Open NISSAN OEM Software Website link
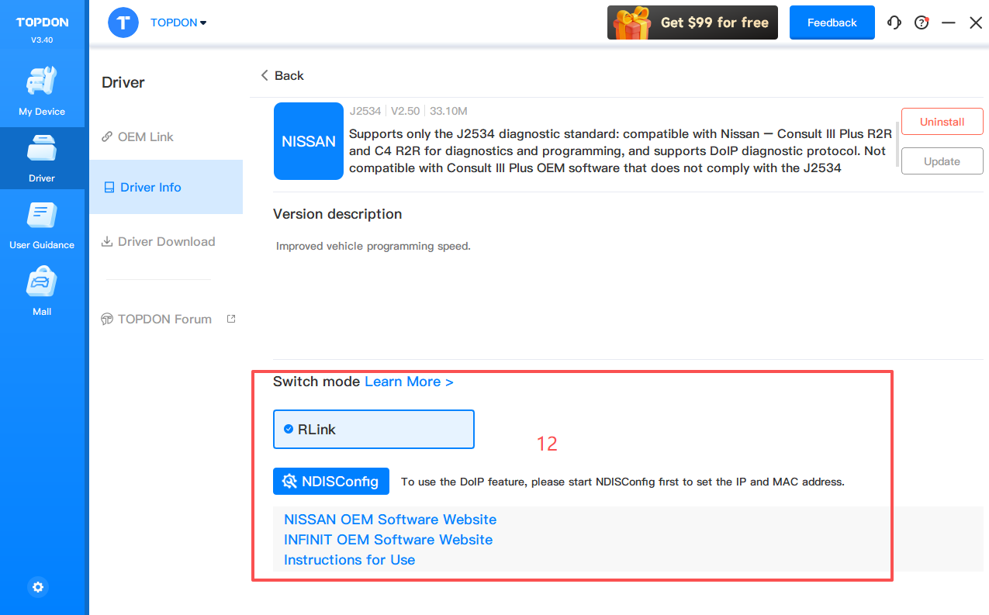 point(390,520)
